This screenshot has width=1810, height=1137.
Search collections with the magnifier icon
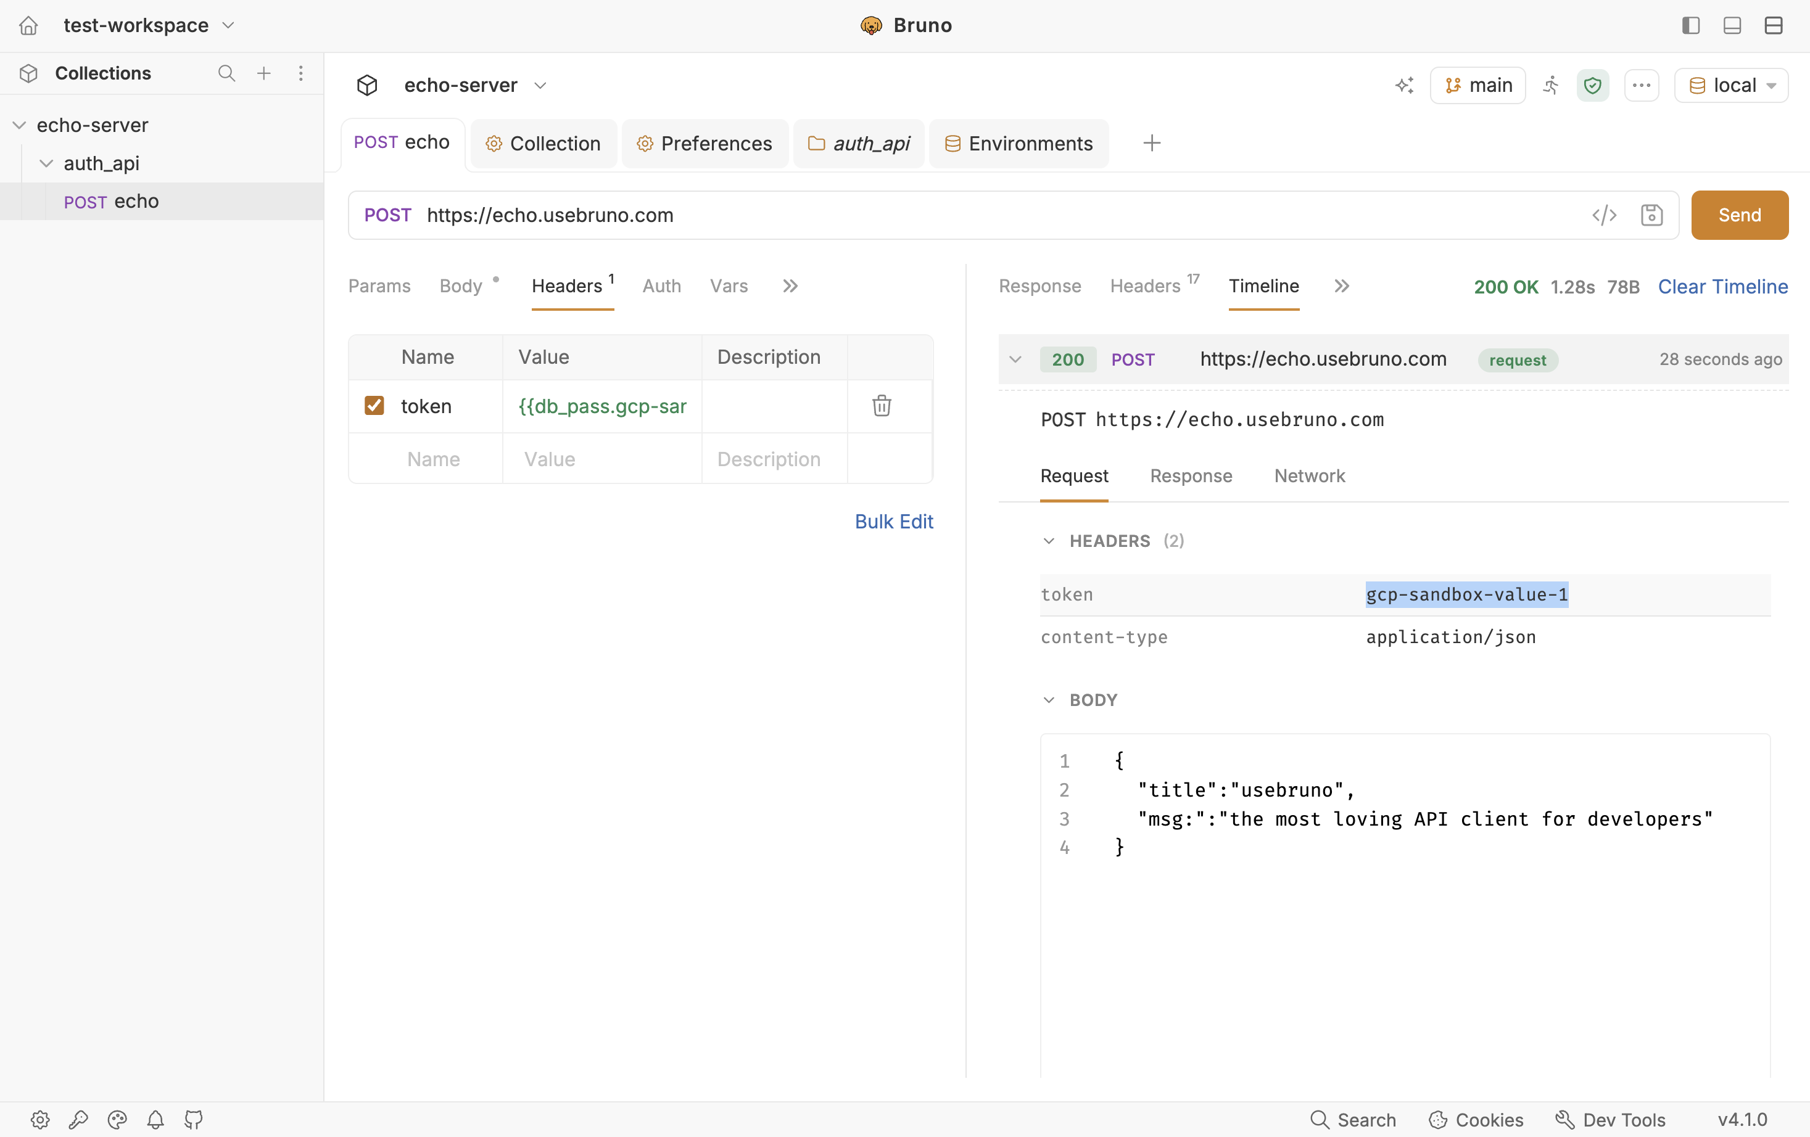[x=226, y=73]
